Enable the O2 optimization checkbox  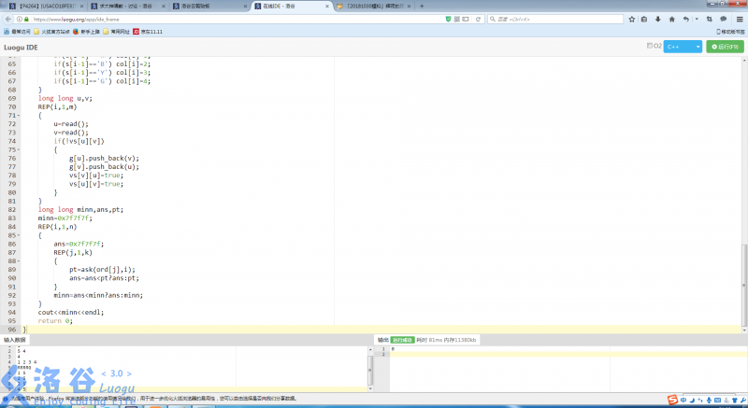649,45
